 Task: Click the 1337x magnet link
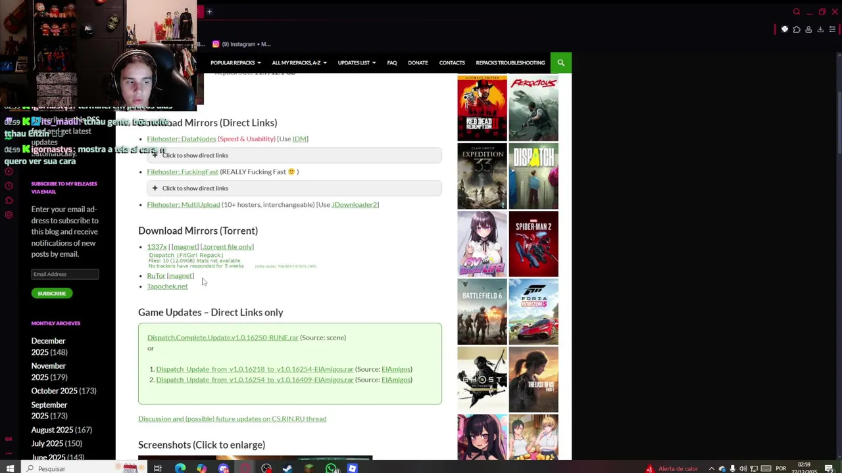pos(185,246)
